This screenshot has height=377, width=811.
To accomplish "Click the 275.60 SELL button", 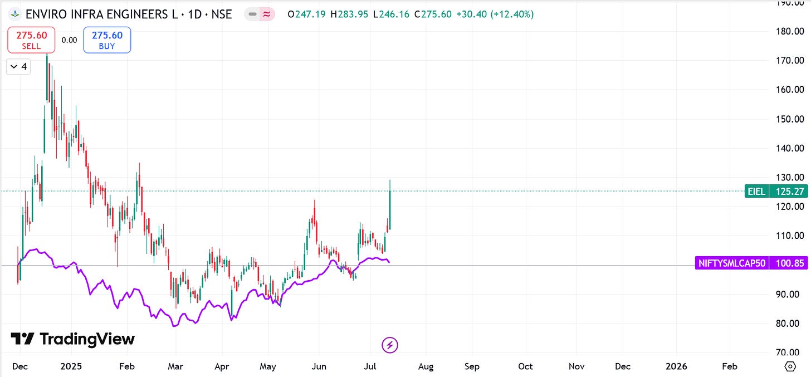I will 31,40.
